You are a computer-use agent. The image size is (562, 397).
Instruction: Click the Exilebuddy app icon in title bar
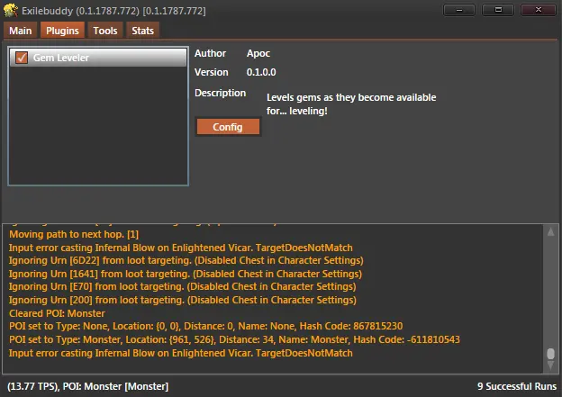coord(12,10)
